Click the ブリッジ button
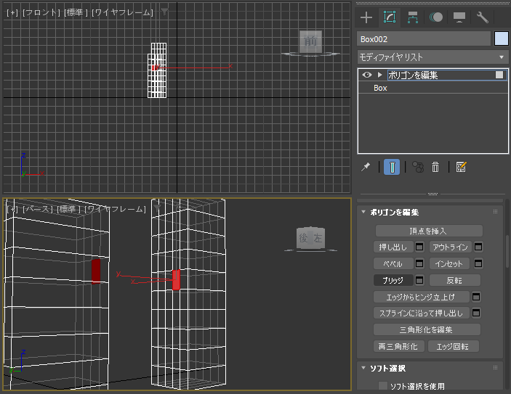Screen dimensions: 511x394 pyautogui.click(x=393, y=280)
